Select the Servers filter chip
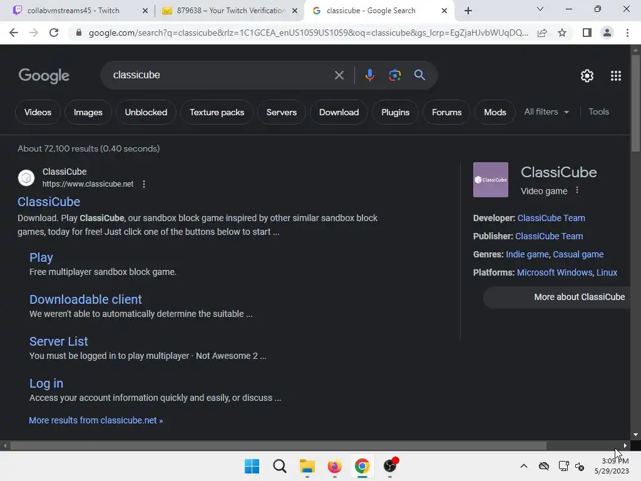 tap(281, 112)
